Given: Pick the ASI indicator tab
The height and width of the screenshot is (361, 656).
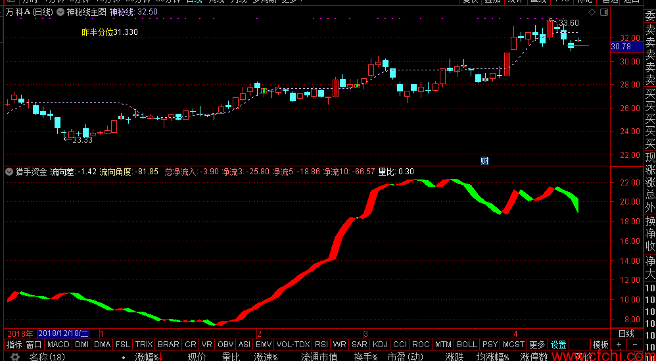Looking at the screenshot, I should coord(245,345).
